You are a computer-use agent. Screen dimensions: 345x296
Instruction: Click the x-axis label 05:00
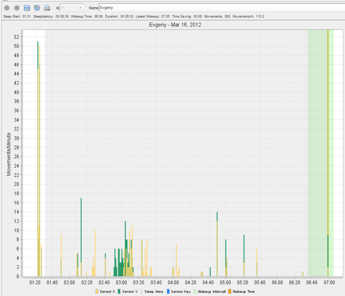point(225,282)
